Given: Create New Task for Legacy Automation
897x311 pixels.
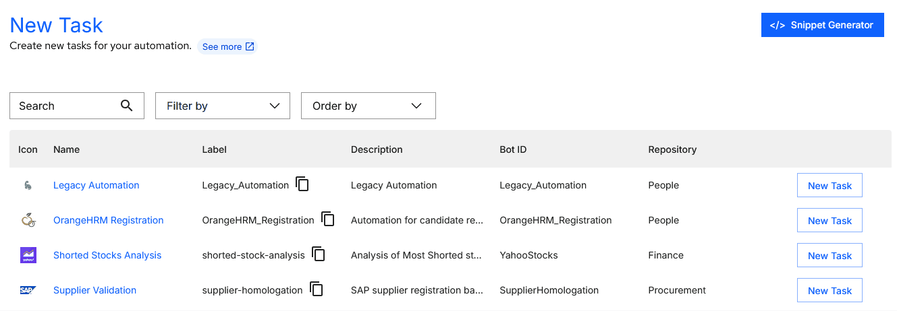Looking at the screenshot, I should pos(830,186).
